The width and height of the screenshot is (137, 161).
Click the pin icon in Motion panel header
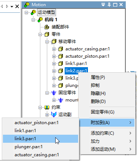(x=109, y=5)
